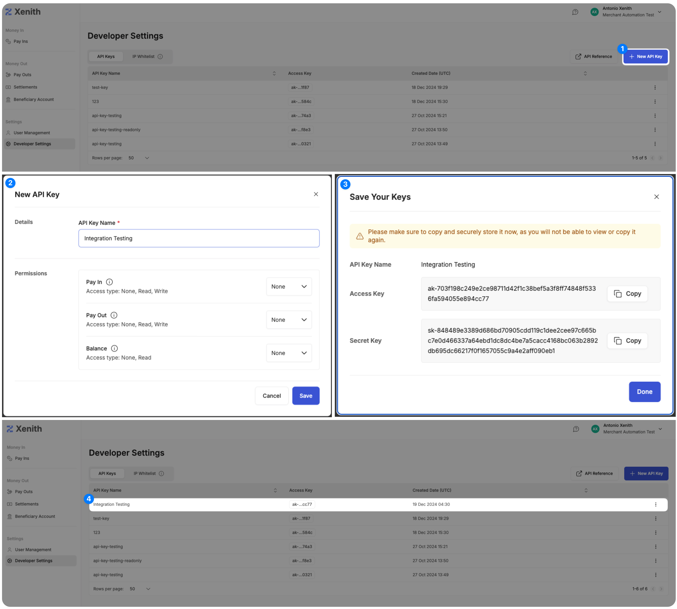Screen dimensions: 677x609
Task: Sort the table by API Key Name
Action: [274, 73]
